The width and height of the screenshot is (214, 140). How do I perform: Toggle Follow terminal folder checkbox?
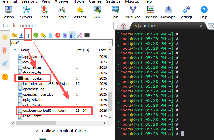click(x=37, y=131)
